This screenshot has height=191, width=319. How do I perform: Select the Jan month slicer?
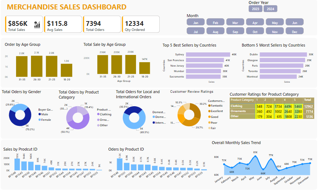pos(195,22)
